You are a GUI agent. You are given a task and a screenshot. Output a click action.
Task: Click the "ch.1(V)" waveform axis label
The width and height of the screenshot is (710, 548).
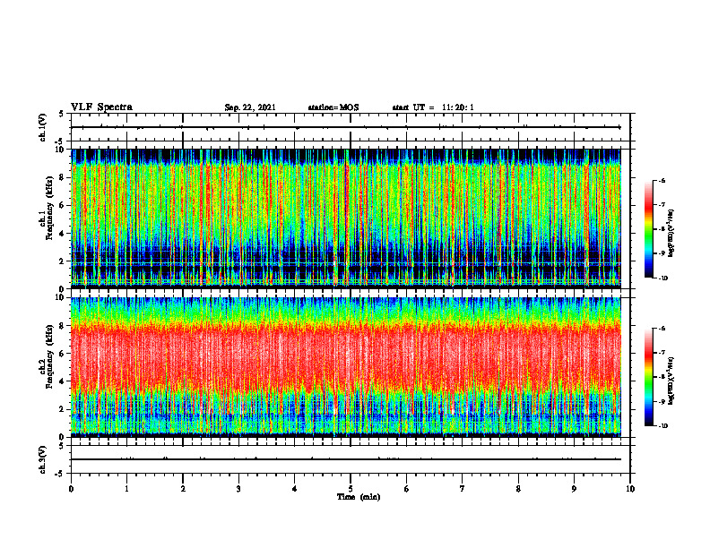coord(43,127)
